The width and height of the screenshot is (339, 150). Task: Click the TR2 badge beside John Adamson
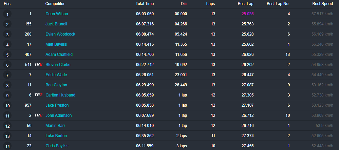coord(38,115)
